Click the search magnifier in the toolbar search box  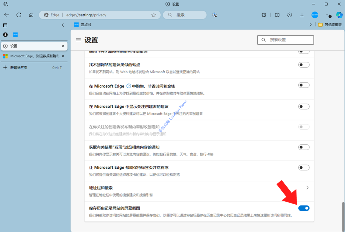click(170, 15)
